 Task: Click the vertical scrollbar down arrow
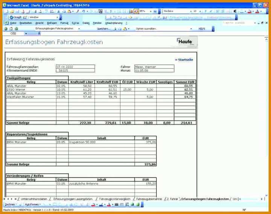tap(266, 196)
